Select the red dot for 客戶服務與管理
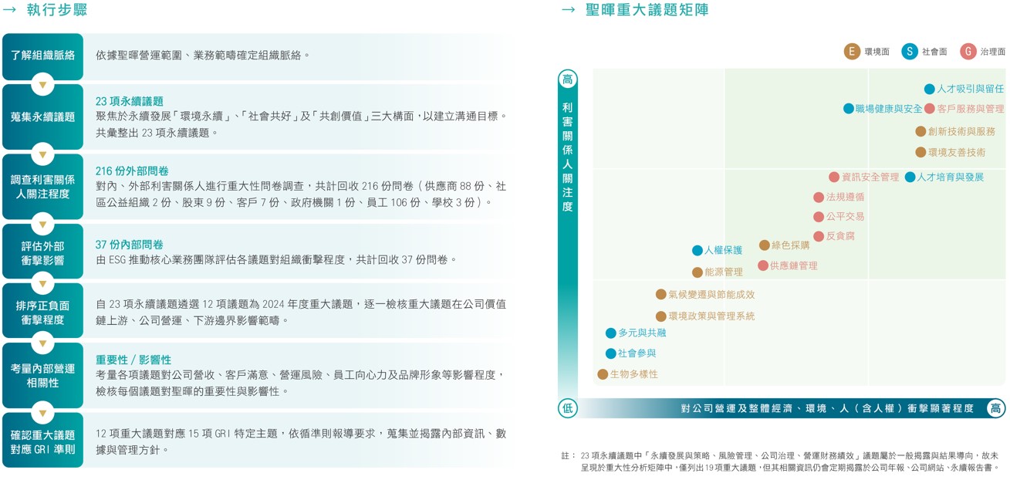1010x480 pixels. pos(930,109)
